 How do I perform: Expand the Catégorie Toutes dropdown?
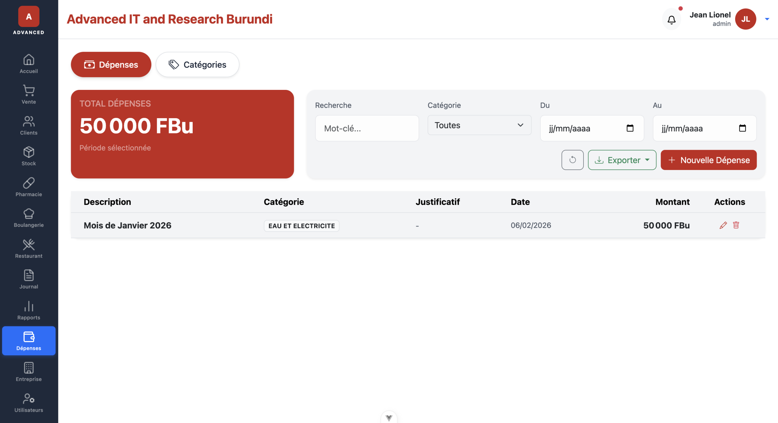tap(479, 125)
